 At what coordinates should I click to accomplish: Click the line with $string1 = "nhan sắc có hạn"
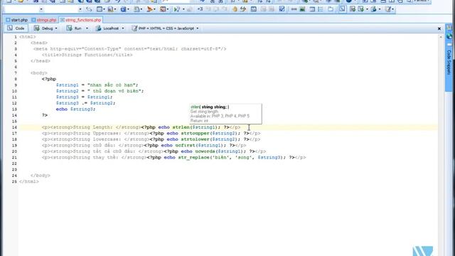97,85
